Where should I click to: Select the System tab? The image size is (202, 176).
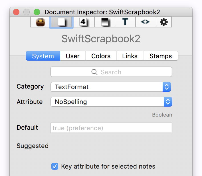click(43, 56)
